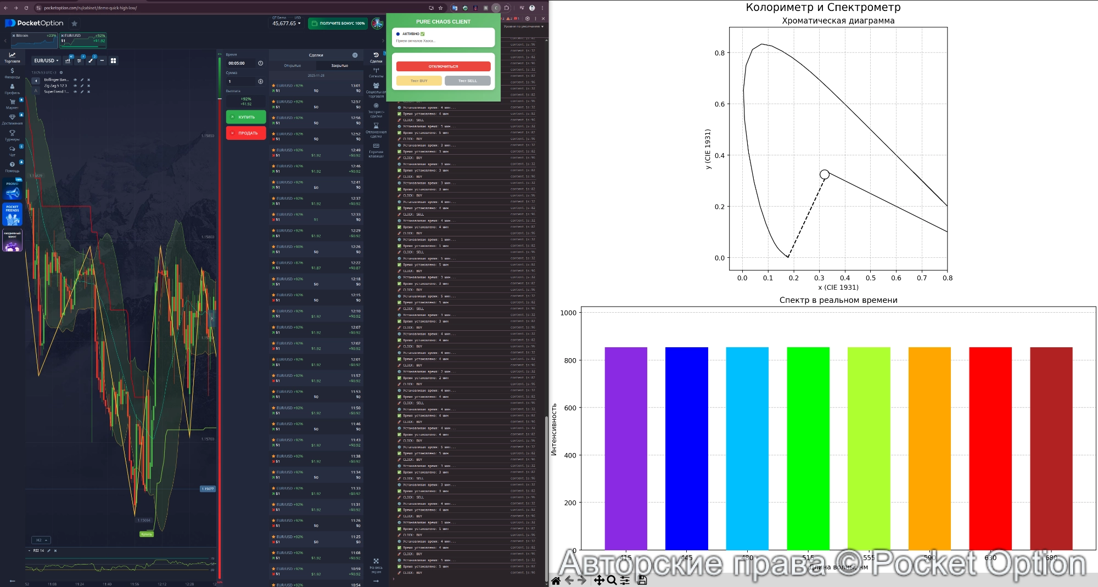Click the red ОТКЛЮЧИТЬСЯ button
This screenshot has width=1098, height=587.
click(443, 66)
